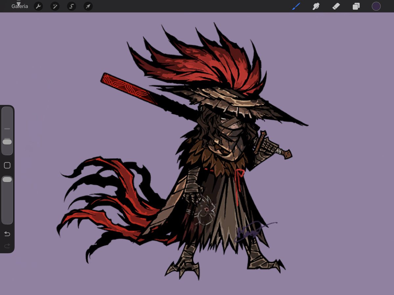The height and width of the screenshot is (295, 394).
Task: Open the Adjustments magic wand menu
Action: (x=55, y=6)
